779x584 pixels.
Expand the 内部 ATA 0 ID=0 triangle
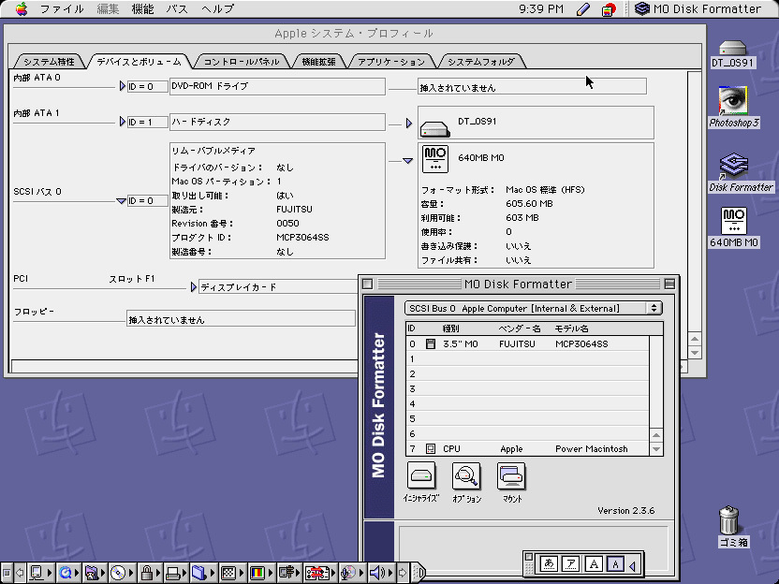click(x=123, y=86)
